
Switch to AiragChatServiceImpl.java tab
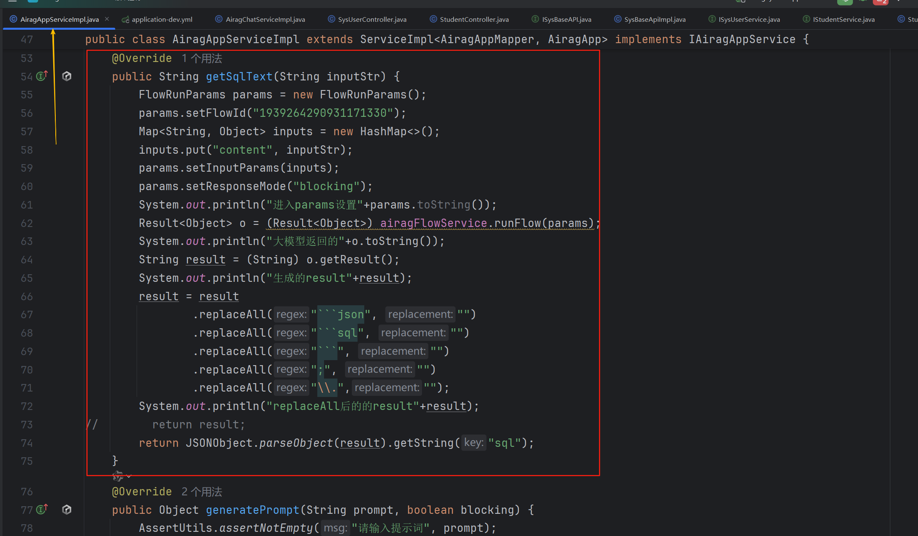(260, 19)
